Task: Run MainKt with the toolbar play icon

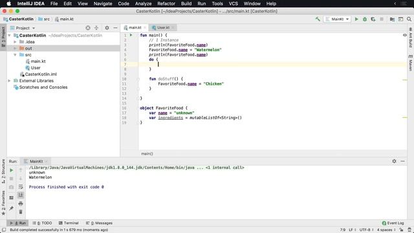Action: pos(356,19)
